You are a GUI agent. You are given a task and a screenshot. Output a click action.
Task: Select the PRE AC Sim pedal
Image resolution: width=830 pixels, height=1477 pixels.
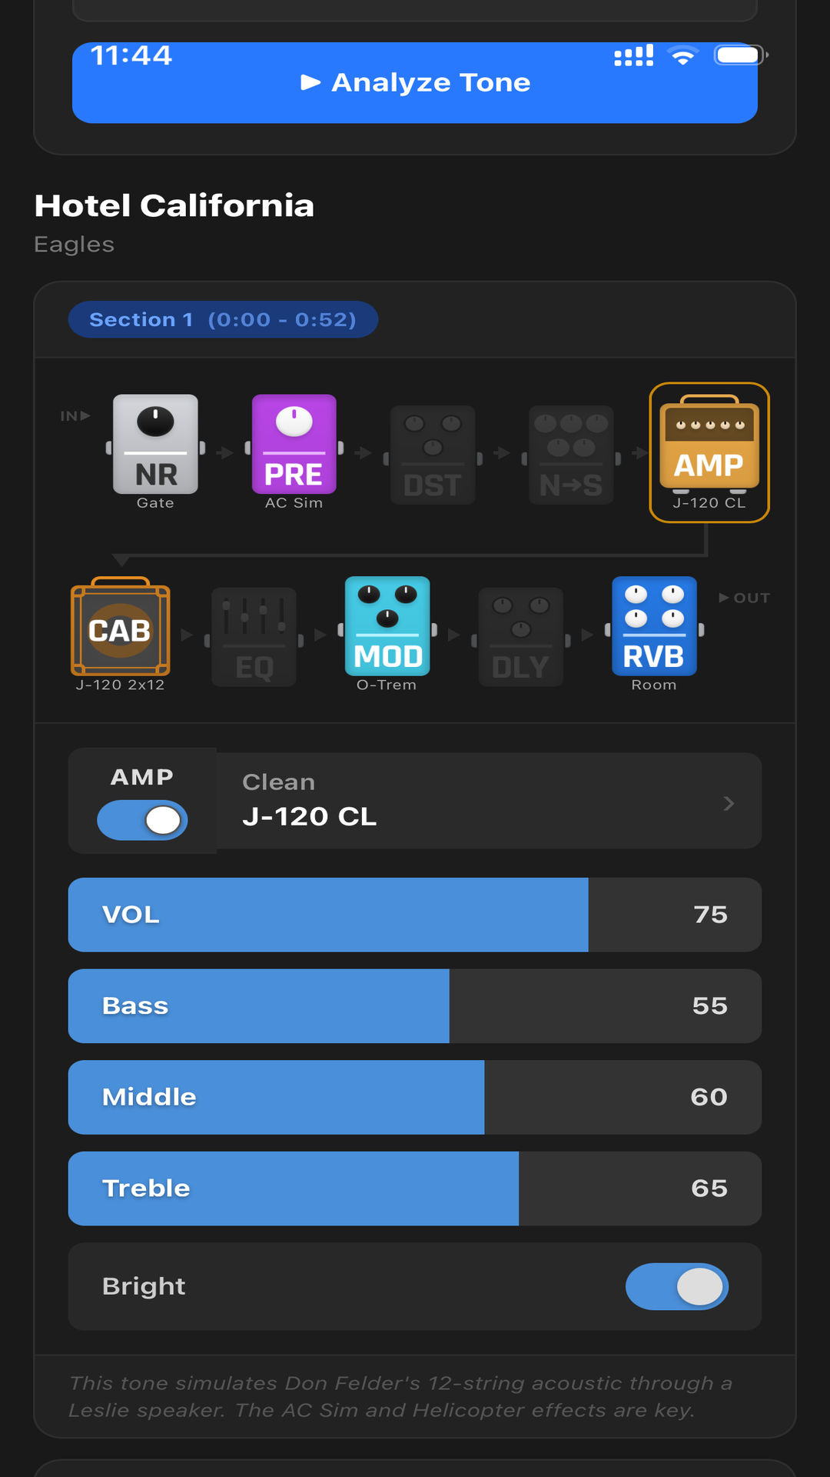pyautogui.click(x=294, y=446)
